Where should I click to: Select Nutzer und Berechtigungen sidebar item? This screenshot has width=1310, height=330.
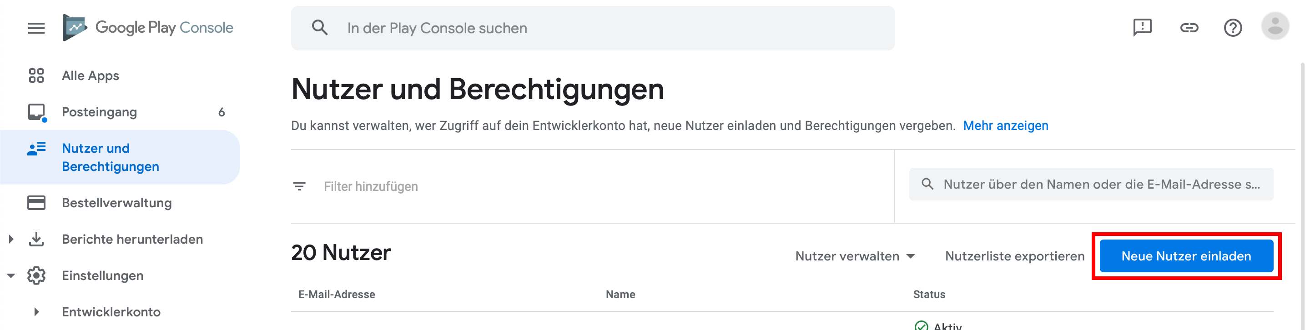click(x=120, y=157)
